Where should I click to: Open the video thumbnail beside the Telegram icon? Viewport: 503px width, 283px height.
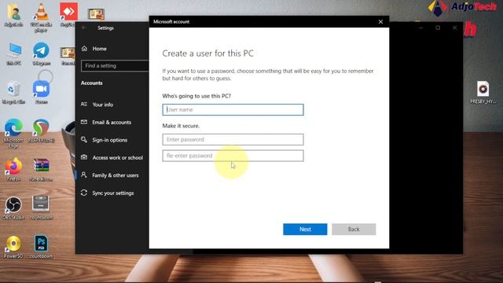coord(68,53)
